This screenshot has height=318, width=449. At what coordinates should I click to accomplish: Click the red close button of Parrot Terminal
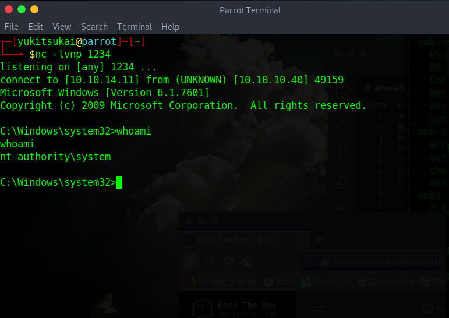pyautogui.click(x=9, y=9)
